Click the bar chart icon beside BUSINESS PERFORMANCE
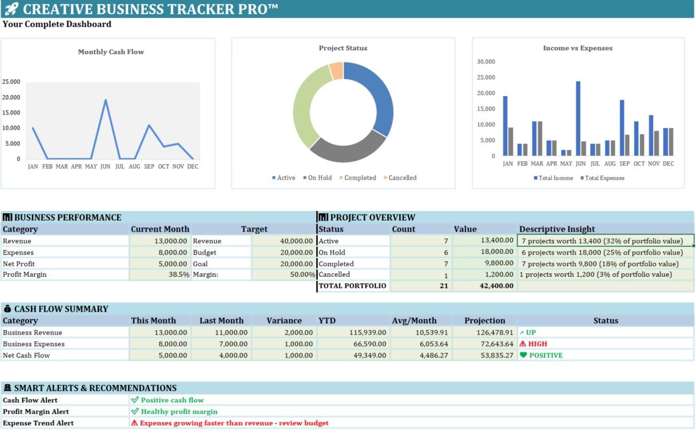Viewport: 696px width, 437px height. coord(7,217)
